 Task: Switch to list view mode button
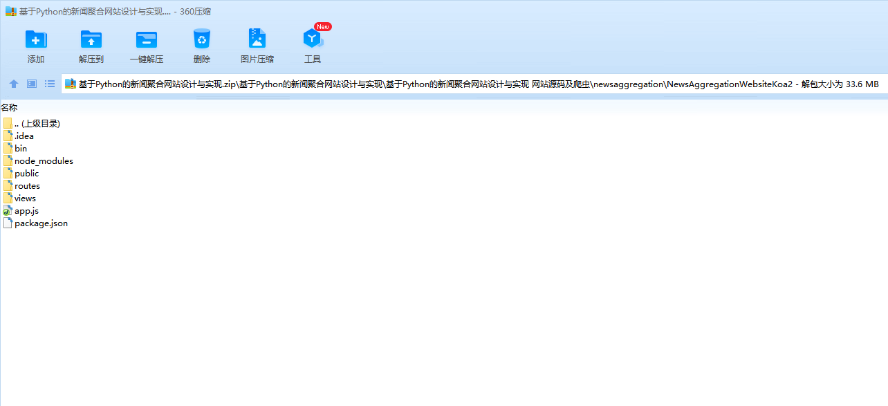tap(50, 84)
